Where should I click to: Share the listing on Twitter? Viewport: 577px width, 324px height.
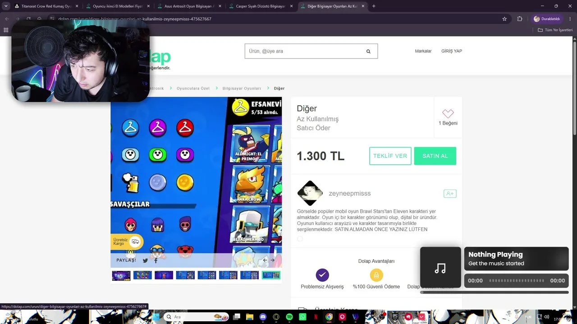coord(145,260)
